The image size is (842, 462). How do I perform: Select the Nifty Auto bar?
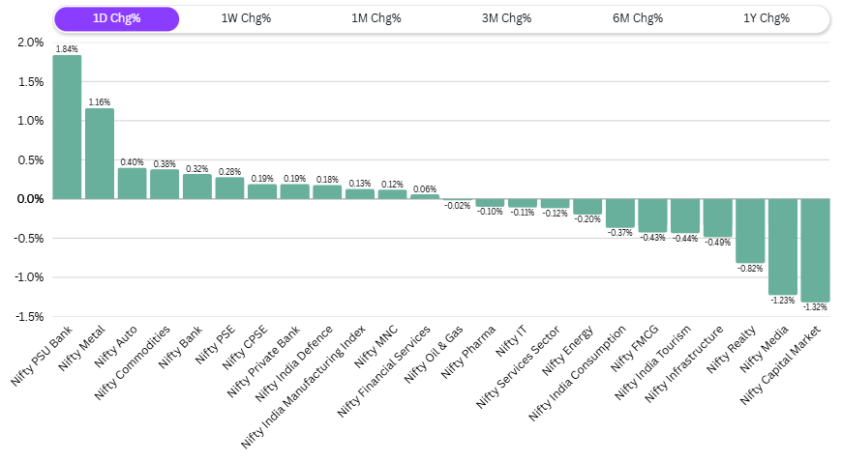coord(132,184)
